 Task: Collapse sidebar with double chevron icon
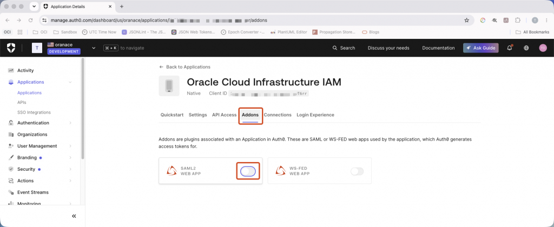74,216
